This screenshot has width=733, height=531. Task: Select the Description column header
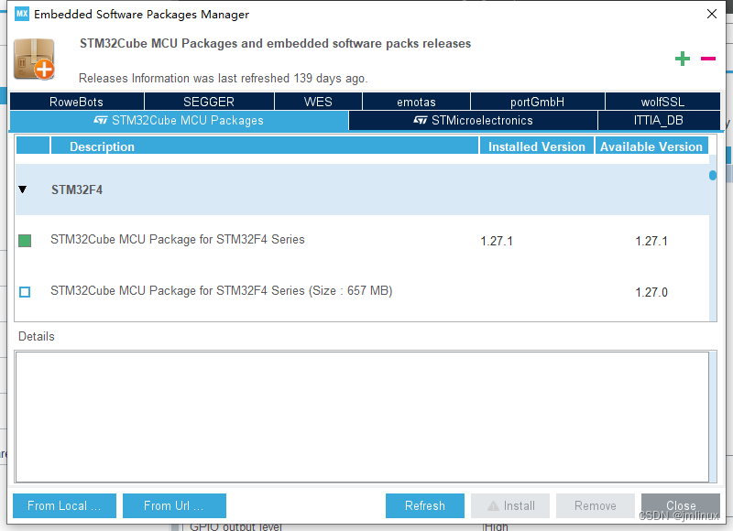click(x=102, y=146)
